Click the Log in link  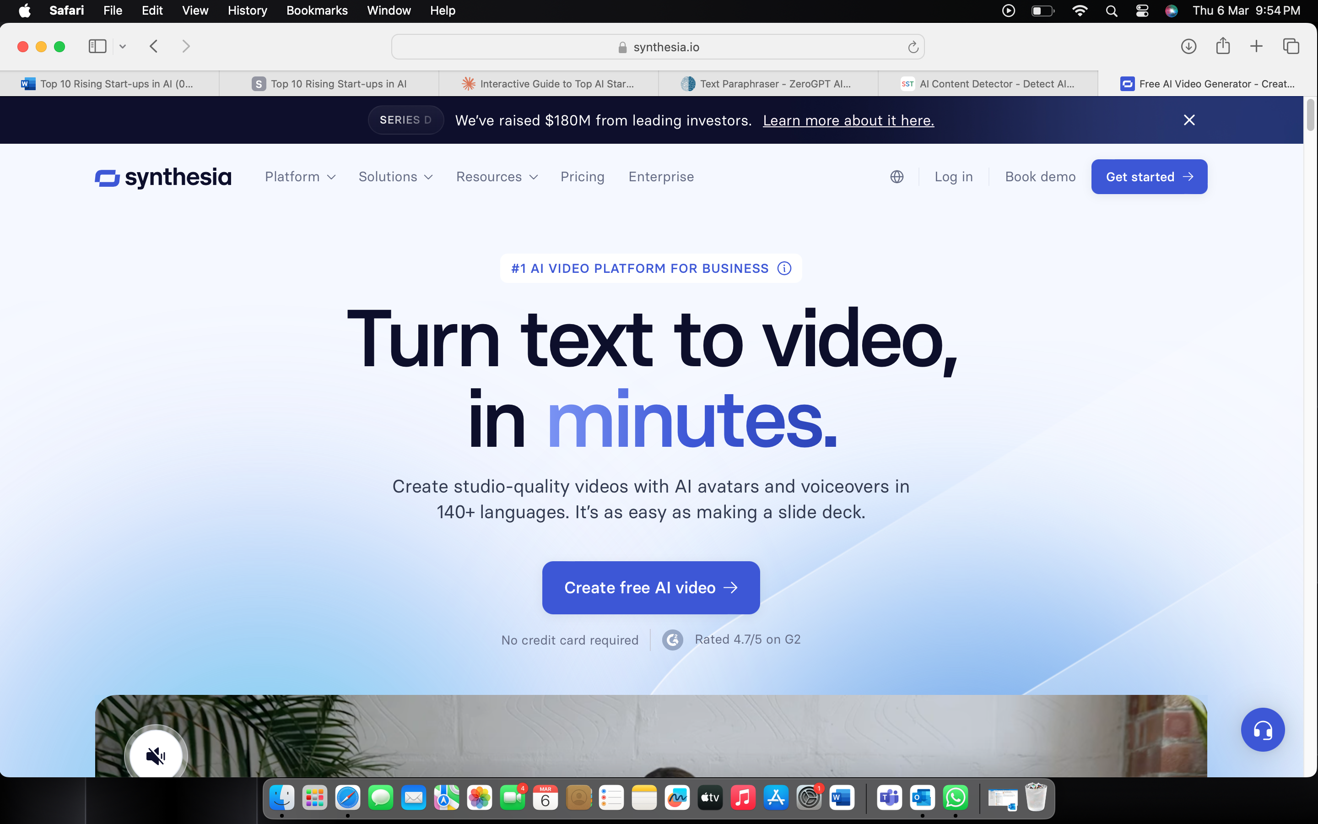(x=953, y=177)
